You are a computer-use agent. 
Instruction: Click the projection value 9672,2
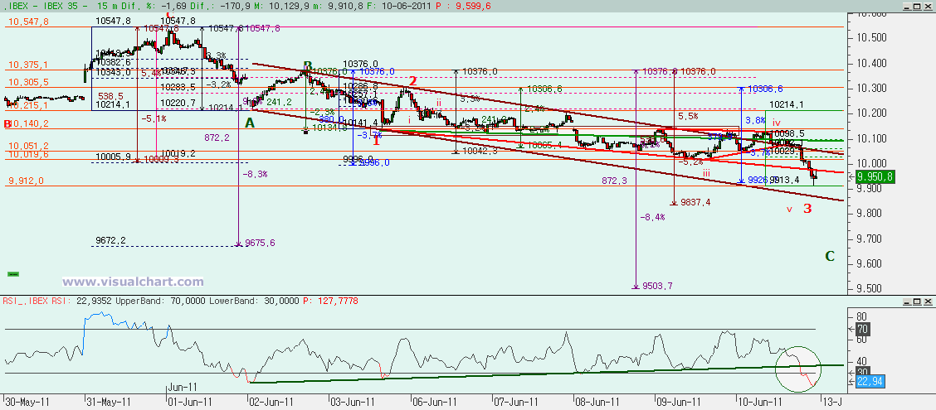click(x=110, y=240)
